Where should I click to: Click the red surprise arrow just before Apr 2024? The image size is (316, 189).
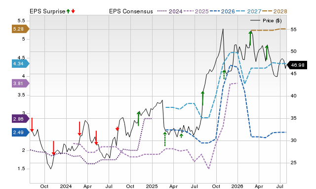tap(79, 129)
